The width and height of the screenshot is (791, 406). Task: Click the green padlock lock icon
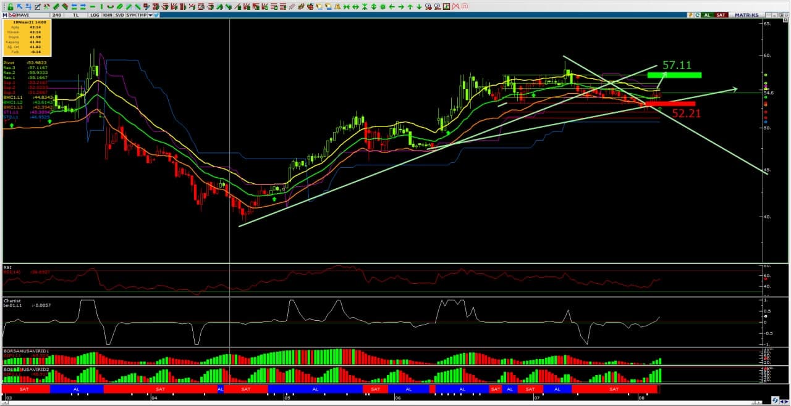(x=11, y=6)
